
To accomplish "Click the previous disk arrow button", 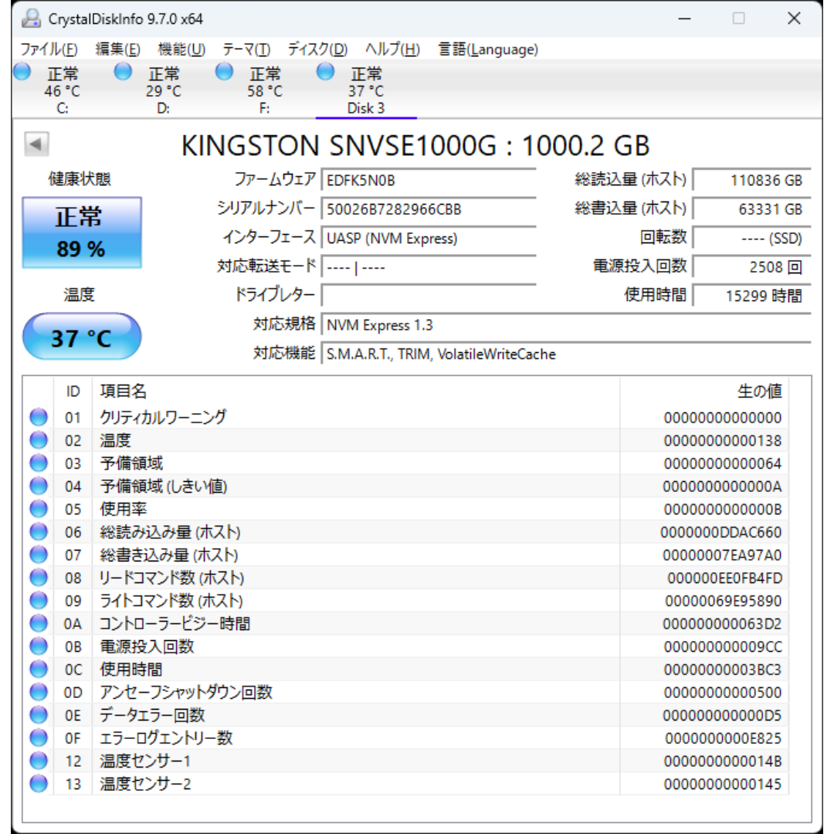I will click(x=37, y=144).
